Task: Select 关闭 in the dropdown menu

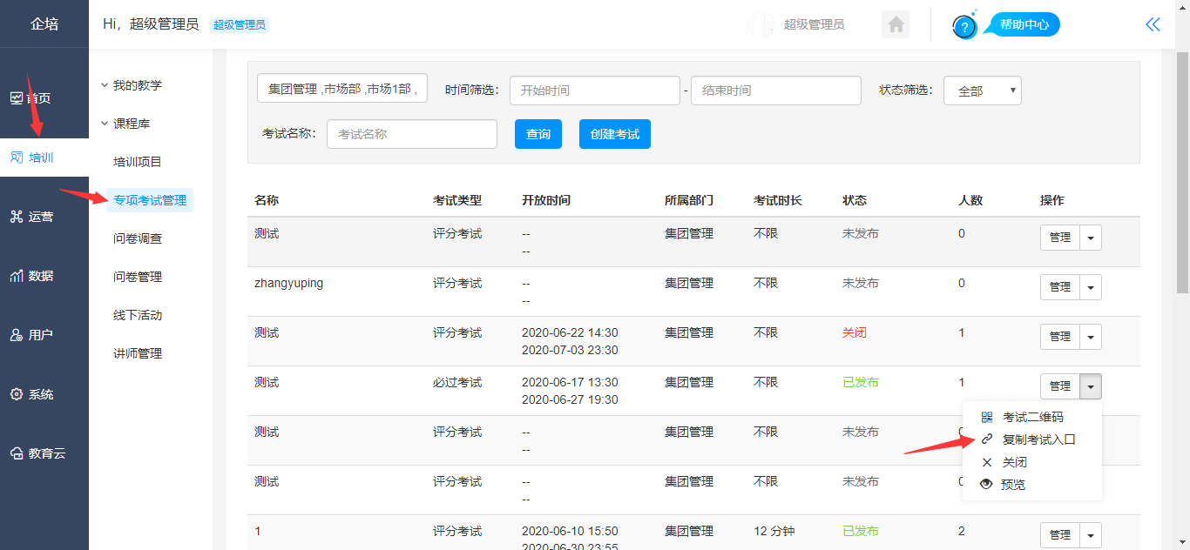Action: coord(1014,463)
